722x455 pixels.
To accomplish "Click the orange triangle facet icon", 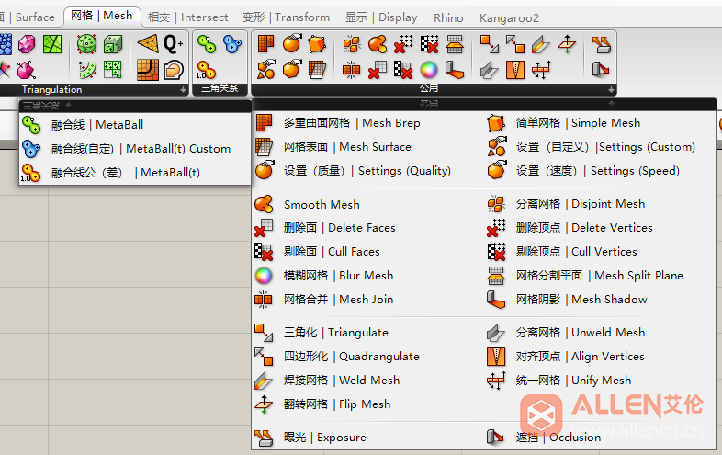I will click(148, 44).
